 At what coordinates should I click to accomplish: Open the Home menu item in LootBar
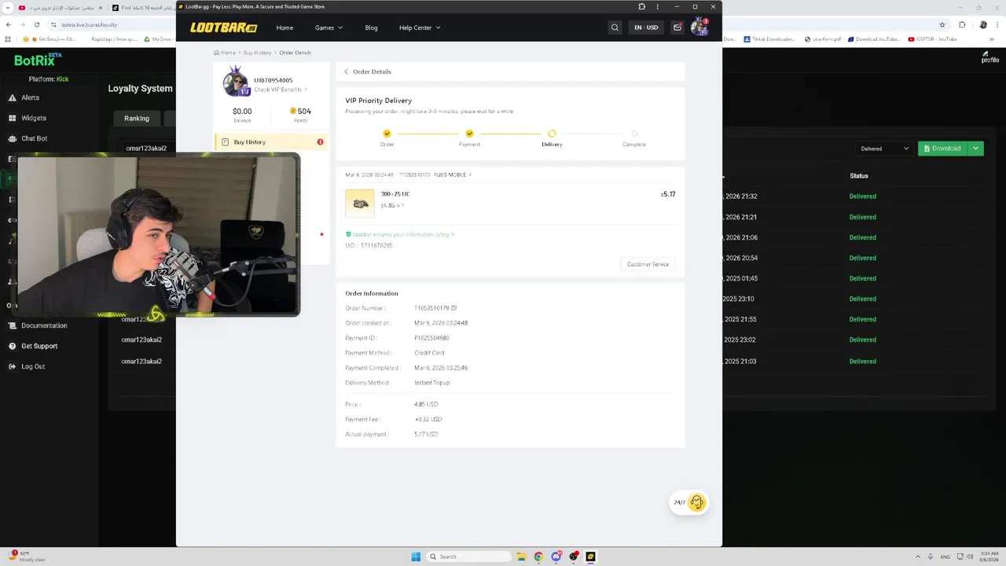point(285,28)
